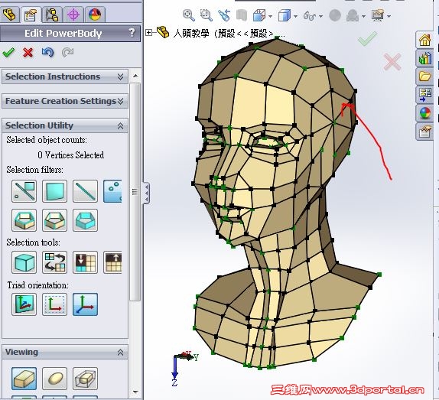Open SolidWorks Resources home tab
Image resolution: width=439 pixels, height=400 pixels.
(424, 40)
